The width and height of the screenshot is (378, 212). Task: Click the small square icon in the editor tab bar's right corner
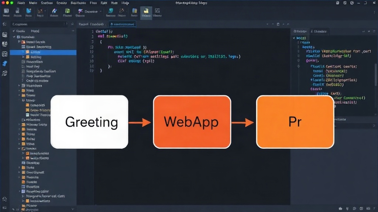278,24
